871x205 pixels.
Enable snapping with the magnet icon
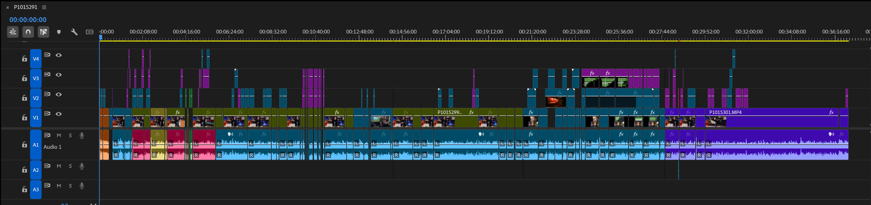[28, 32]
